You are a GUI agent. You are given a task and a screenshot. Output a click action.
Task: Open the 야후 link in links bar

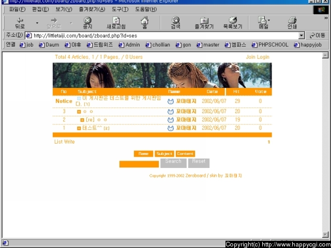pyautogui.click(x=73, y=45)
